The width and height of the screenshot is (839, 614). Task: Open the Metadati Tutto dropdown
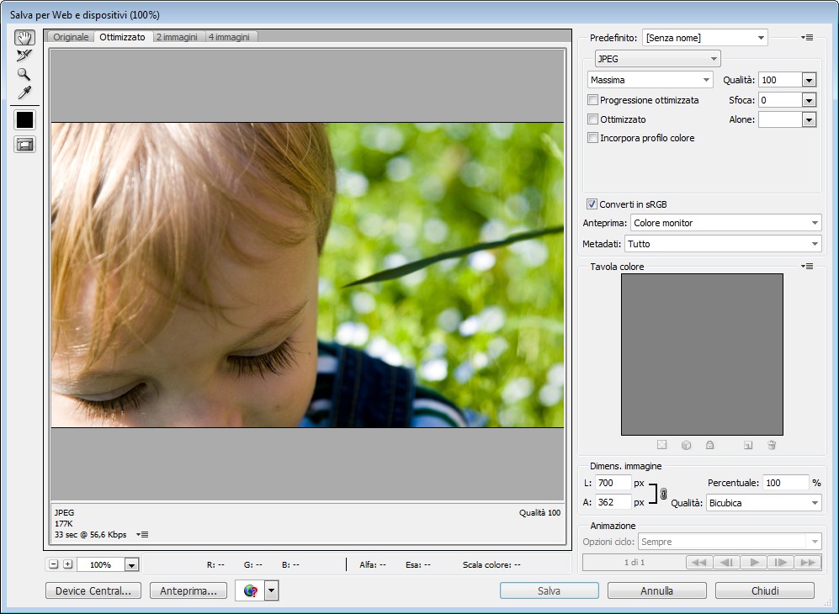(x=723, y=244)
